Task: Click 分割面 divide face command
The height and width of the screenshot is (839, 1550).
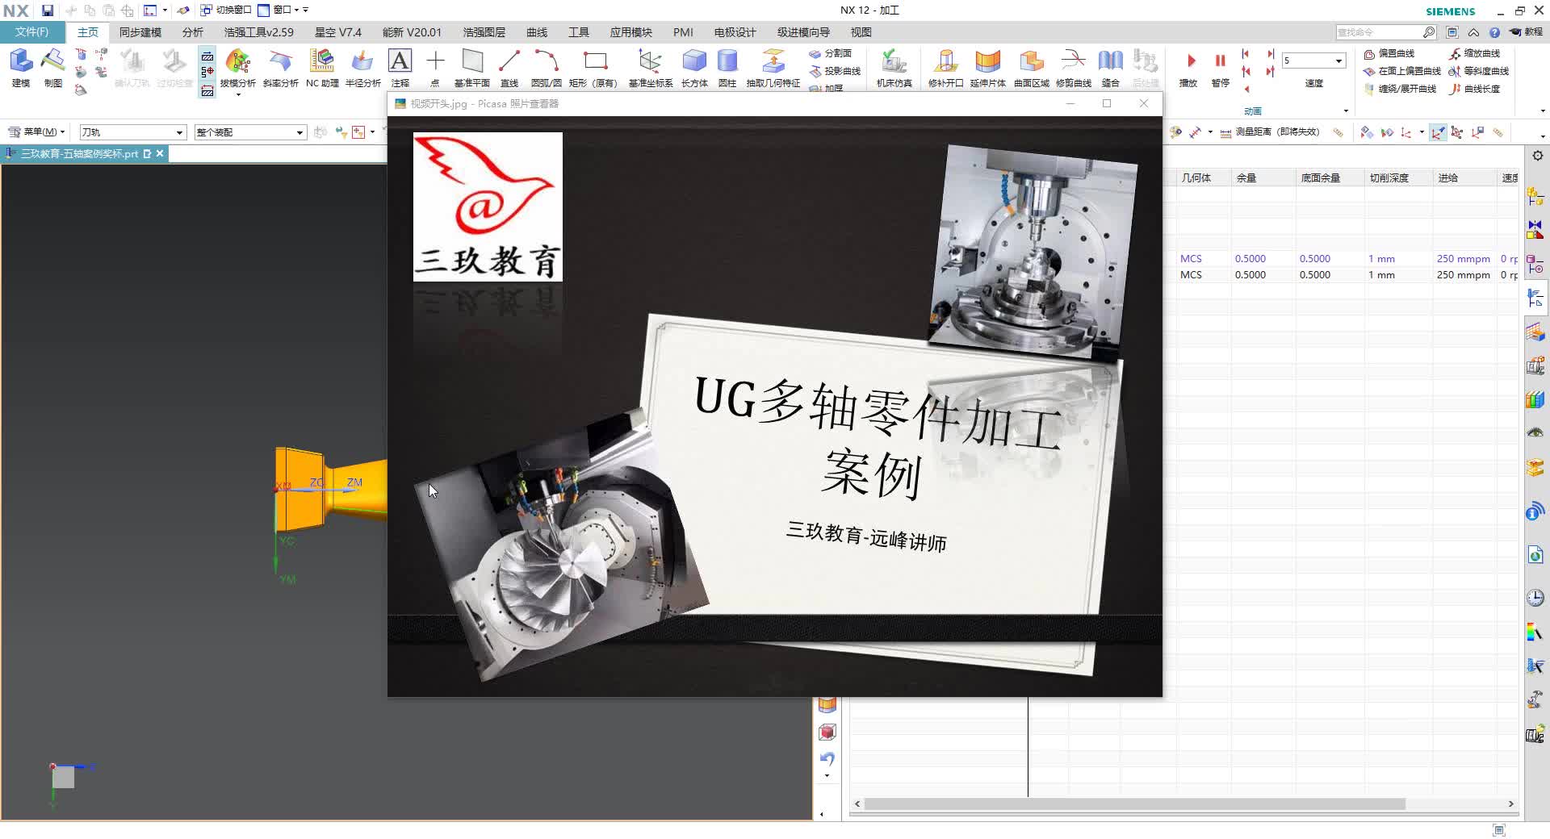Action: [831, 53]
